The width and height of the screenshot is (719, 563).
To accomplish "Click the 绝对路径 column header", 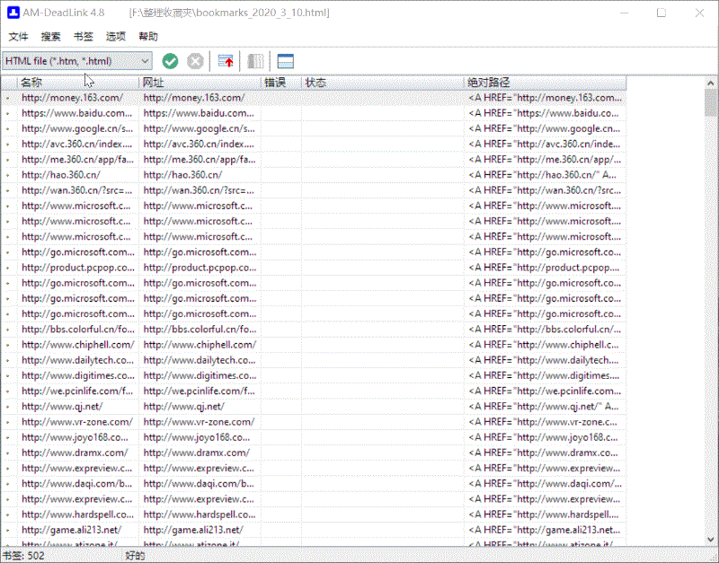I will tap(544, 83).
